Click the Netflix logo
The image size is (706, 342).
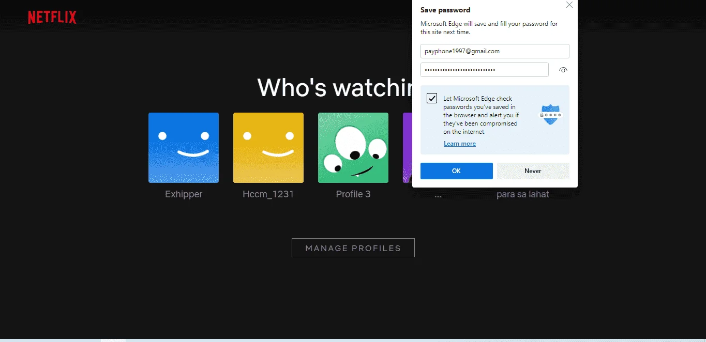(x=52, y=18)
